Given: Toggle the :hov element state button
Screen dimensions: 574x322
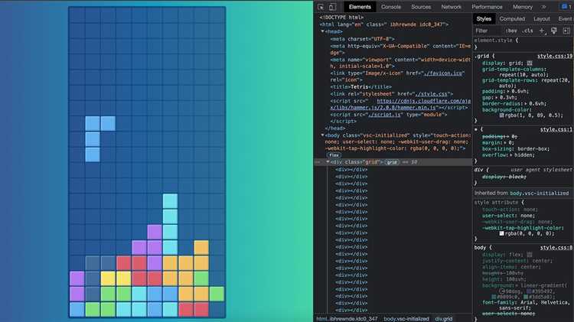Looking at the screenshot, I should click(x=511, y=31).
